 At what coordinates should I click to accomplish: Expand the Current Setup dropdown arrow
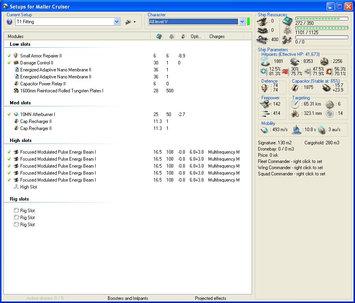(117, 22)
